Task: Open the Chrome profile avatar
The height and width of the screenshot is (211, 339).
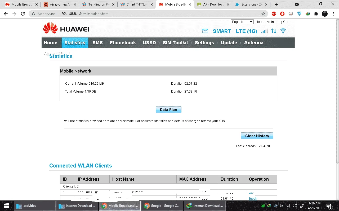Action: 325,14
